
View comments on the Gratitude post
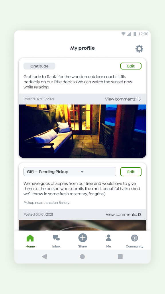coord(123,99)
